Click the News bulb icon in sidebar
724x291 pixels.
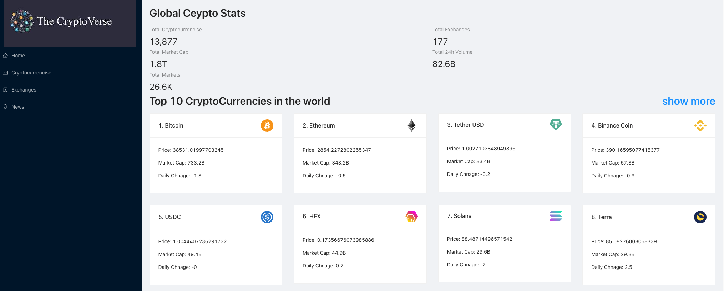pyautogui.click(x=5, y=107)
